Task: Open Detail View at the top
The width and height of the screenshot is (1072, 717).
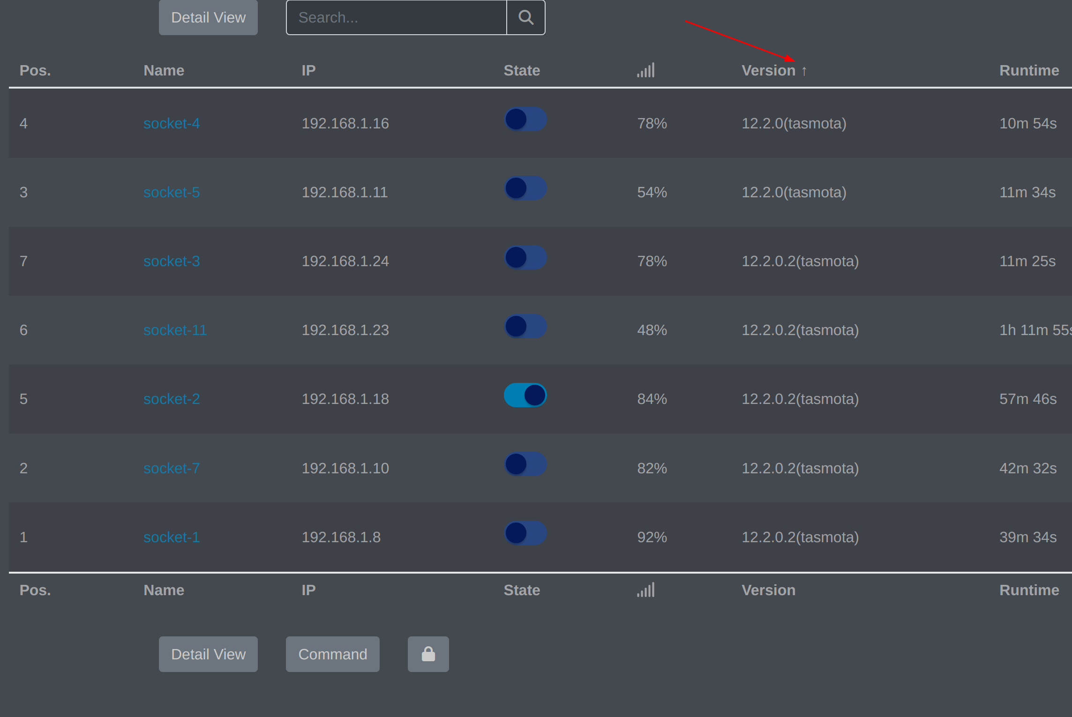Action: click(x=208, y=17)
